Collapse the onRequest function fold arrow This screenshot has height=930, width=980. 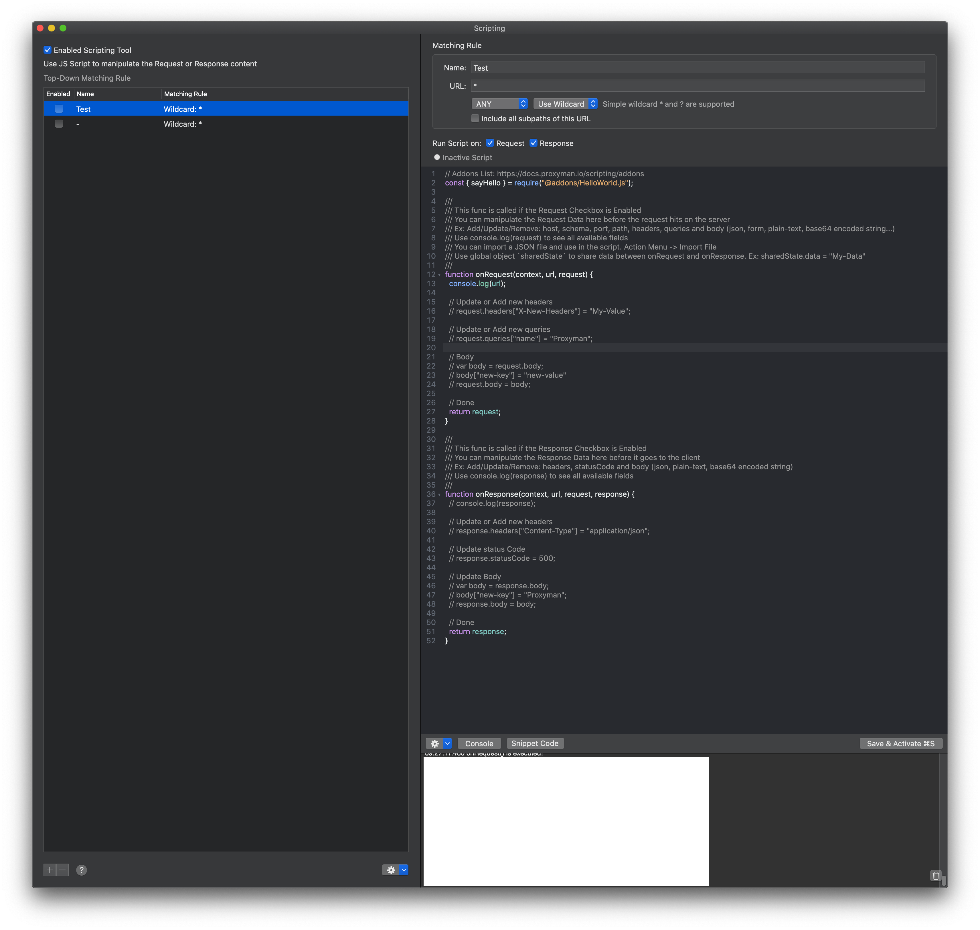click(439, 275)
